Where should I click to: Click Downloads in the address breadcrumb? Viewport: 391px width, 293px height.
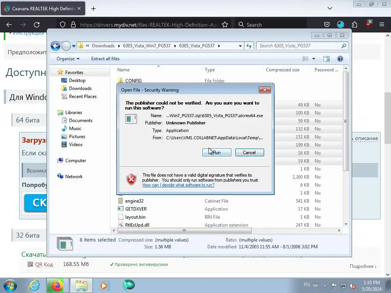point(103,46)
